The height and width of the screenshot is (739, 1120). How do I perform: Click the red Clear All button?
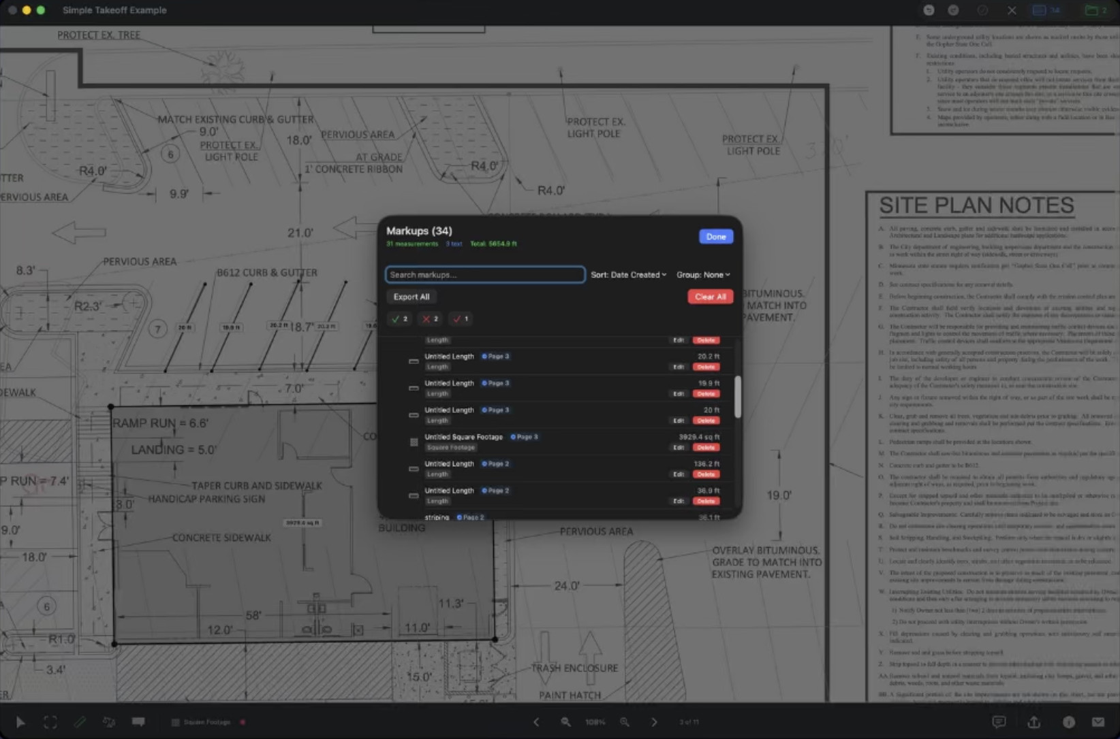(710, 297)
